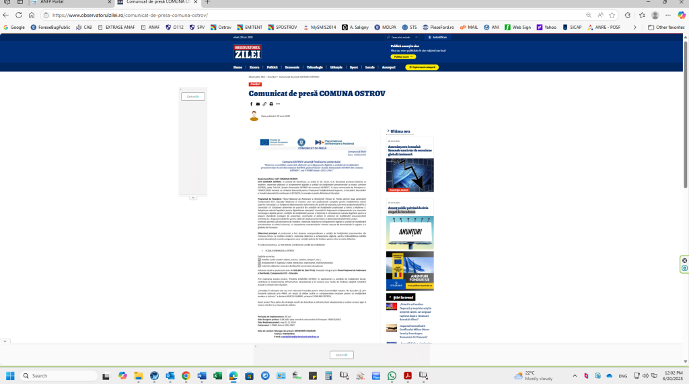This screenshot has width=689, height=384.
Task: Open Politică news section
Action: [272, 67]
